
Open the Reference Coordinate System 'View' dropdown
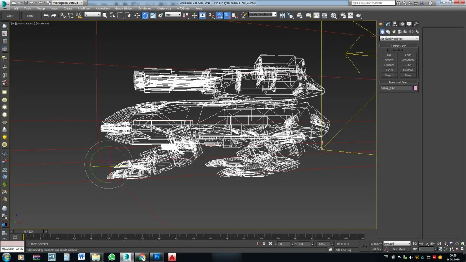173,15
